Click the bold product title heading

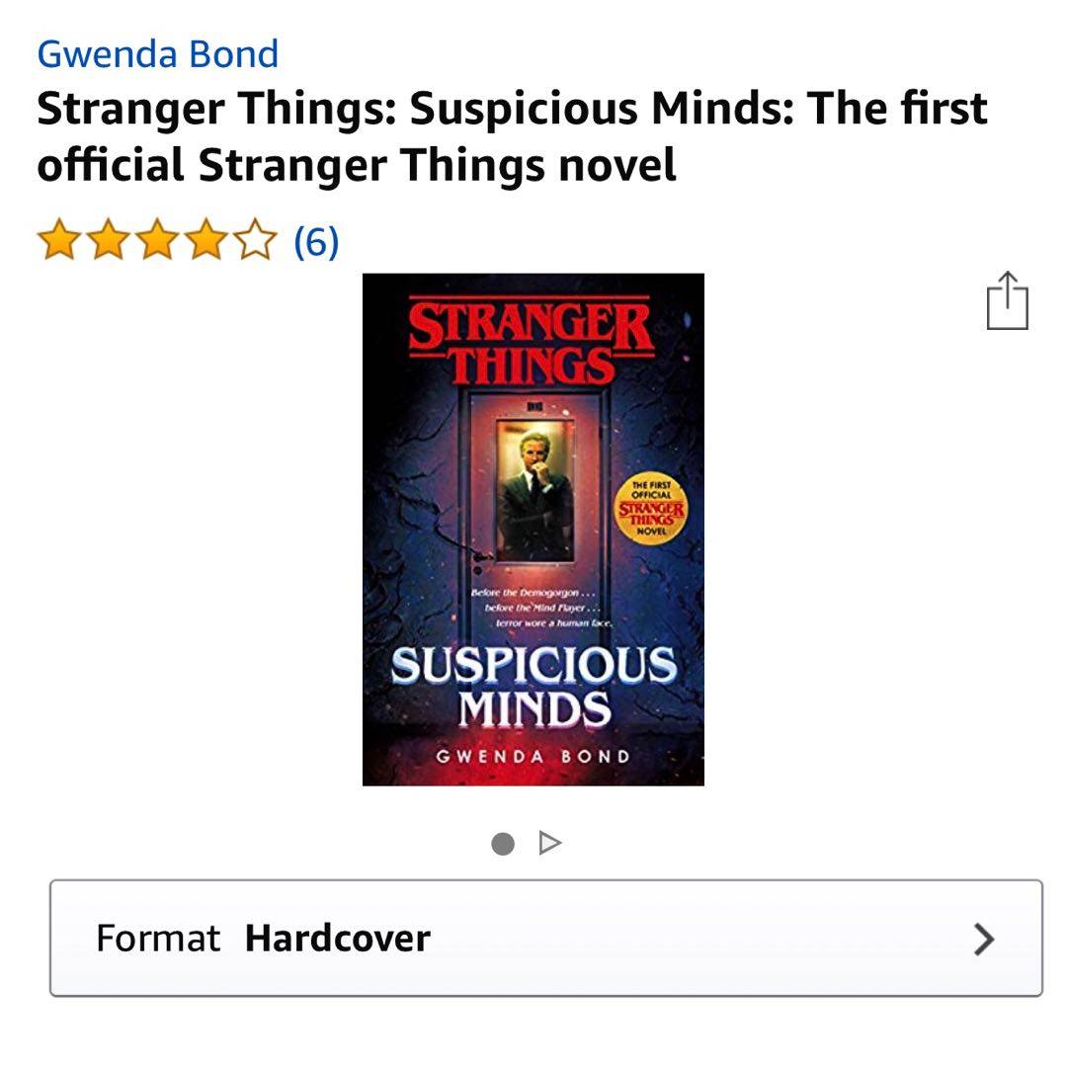(512, 136)
